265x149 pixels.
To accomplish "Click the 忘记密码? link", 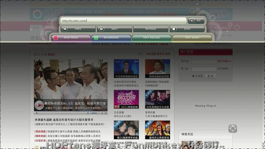I will pyautogui.click(x=223, y=69).
